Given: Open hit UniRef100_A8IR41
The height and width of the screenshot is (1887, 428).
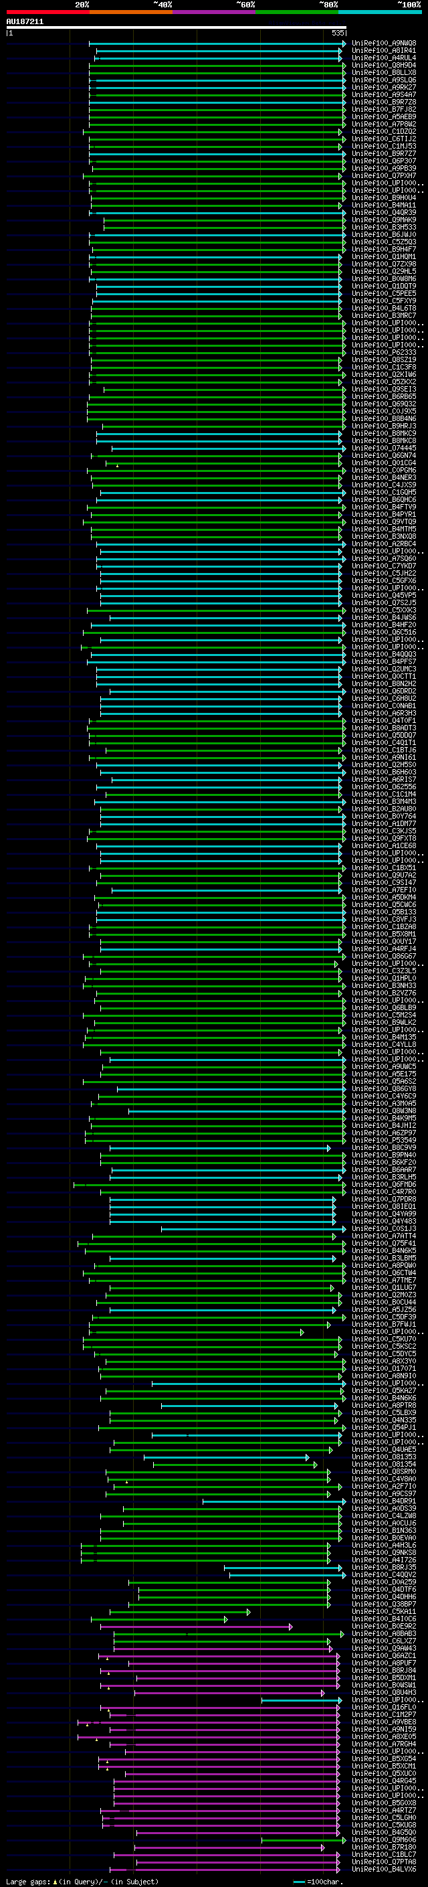Looking at the screenshot, I should [x=383, y=51].
